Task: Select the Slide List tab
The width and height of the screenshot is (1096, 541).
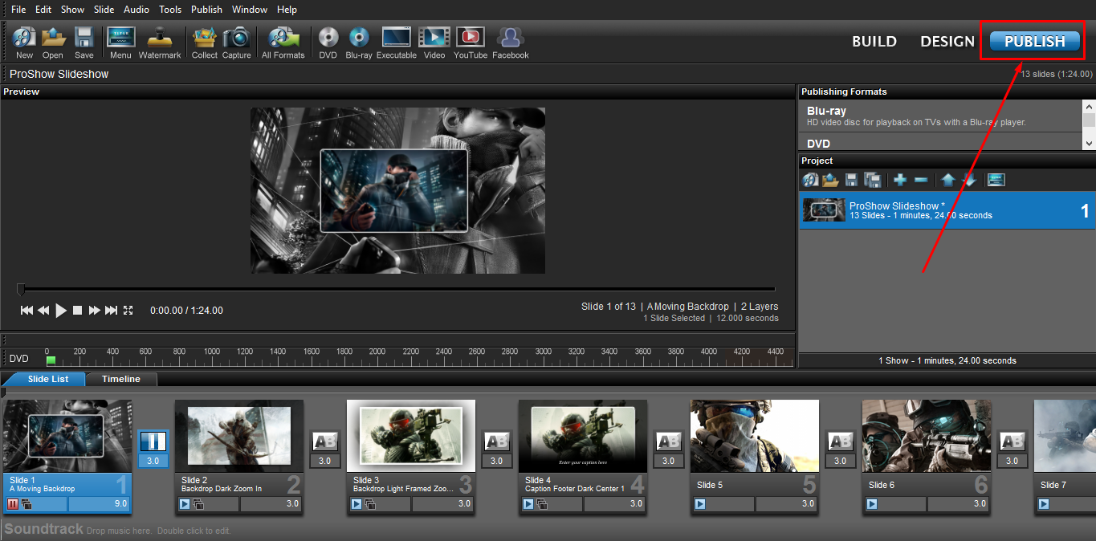Action: tap(48, 379)
